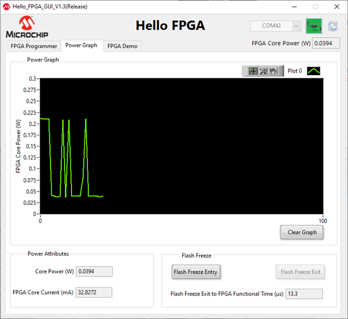Open the COM42 port dropdown
The width and height of the screenshot is (348, 319).
275,26
